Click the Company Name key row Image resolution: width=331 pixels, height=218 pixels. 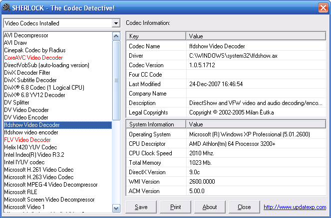[156, 94]
